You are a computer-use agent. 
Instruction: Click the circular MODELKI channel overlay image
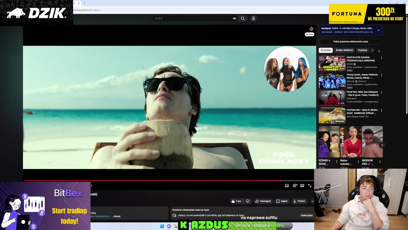(x=287, y=69)
